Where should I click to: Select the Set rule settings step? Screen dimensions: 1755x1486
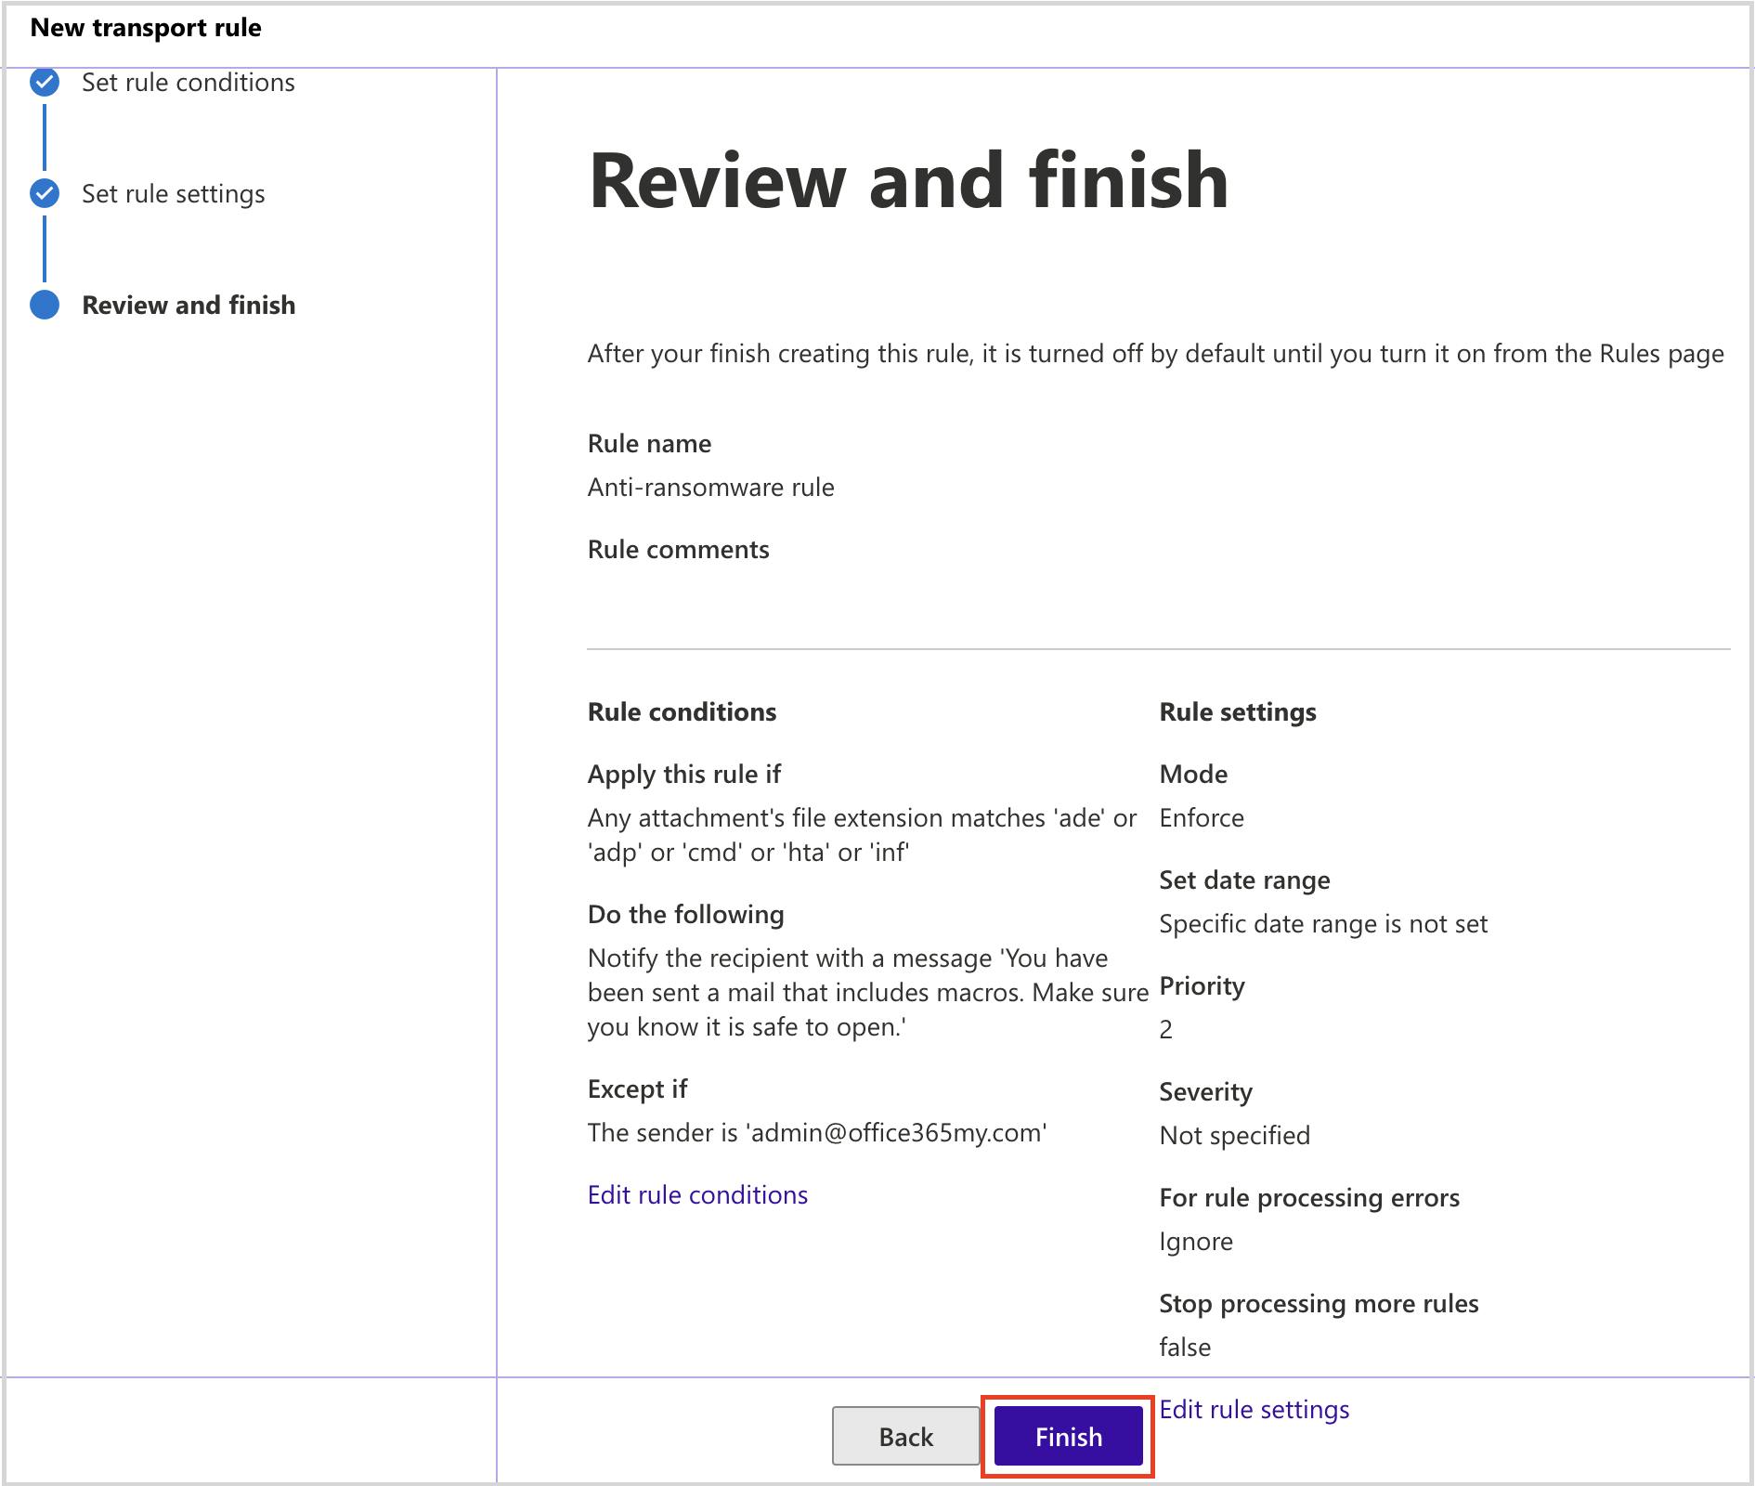[173, 194]
